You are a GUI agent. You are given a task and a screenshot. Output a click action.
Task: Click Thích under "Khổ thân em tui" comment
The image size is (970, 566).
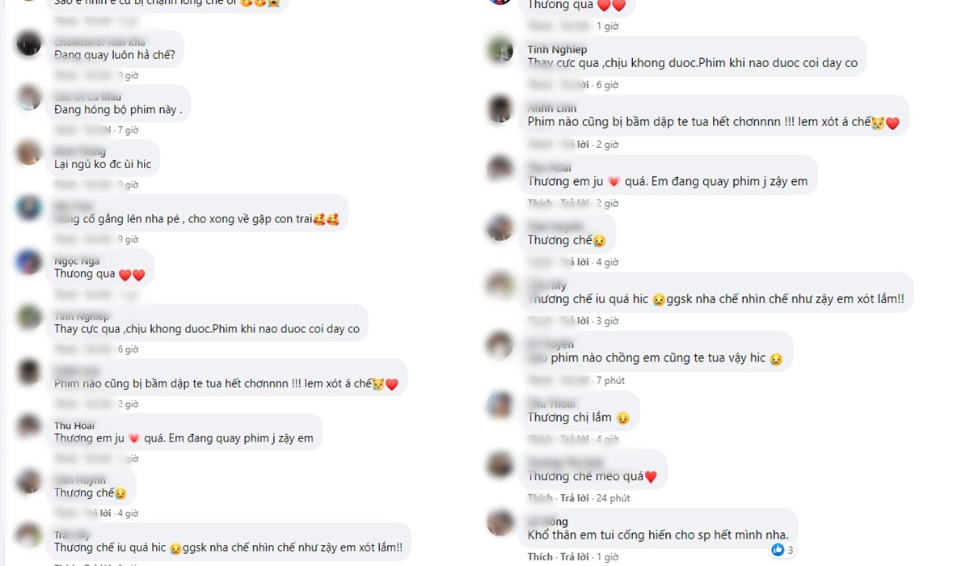click(x=540, y=557)
